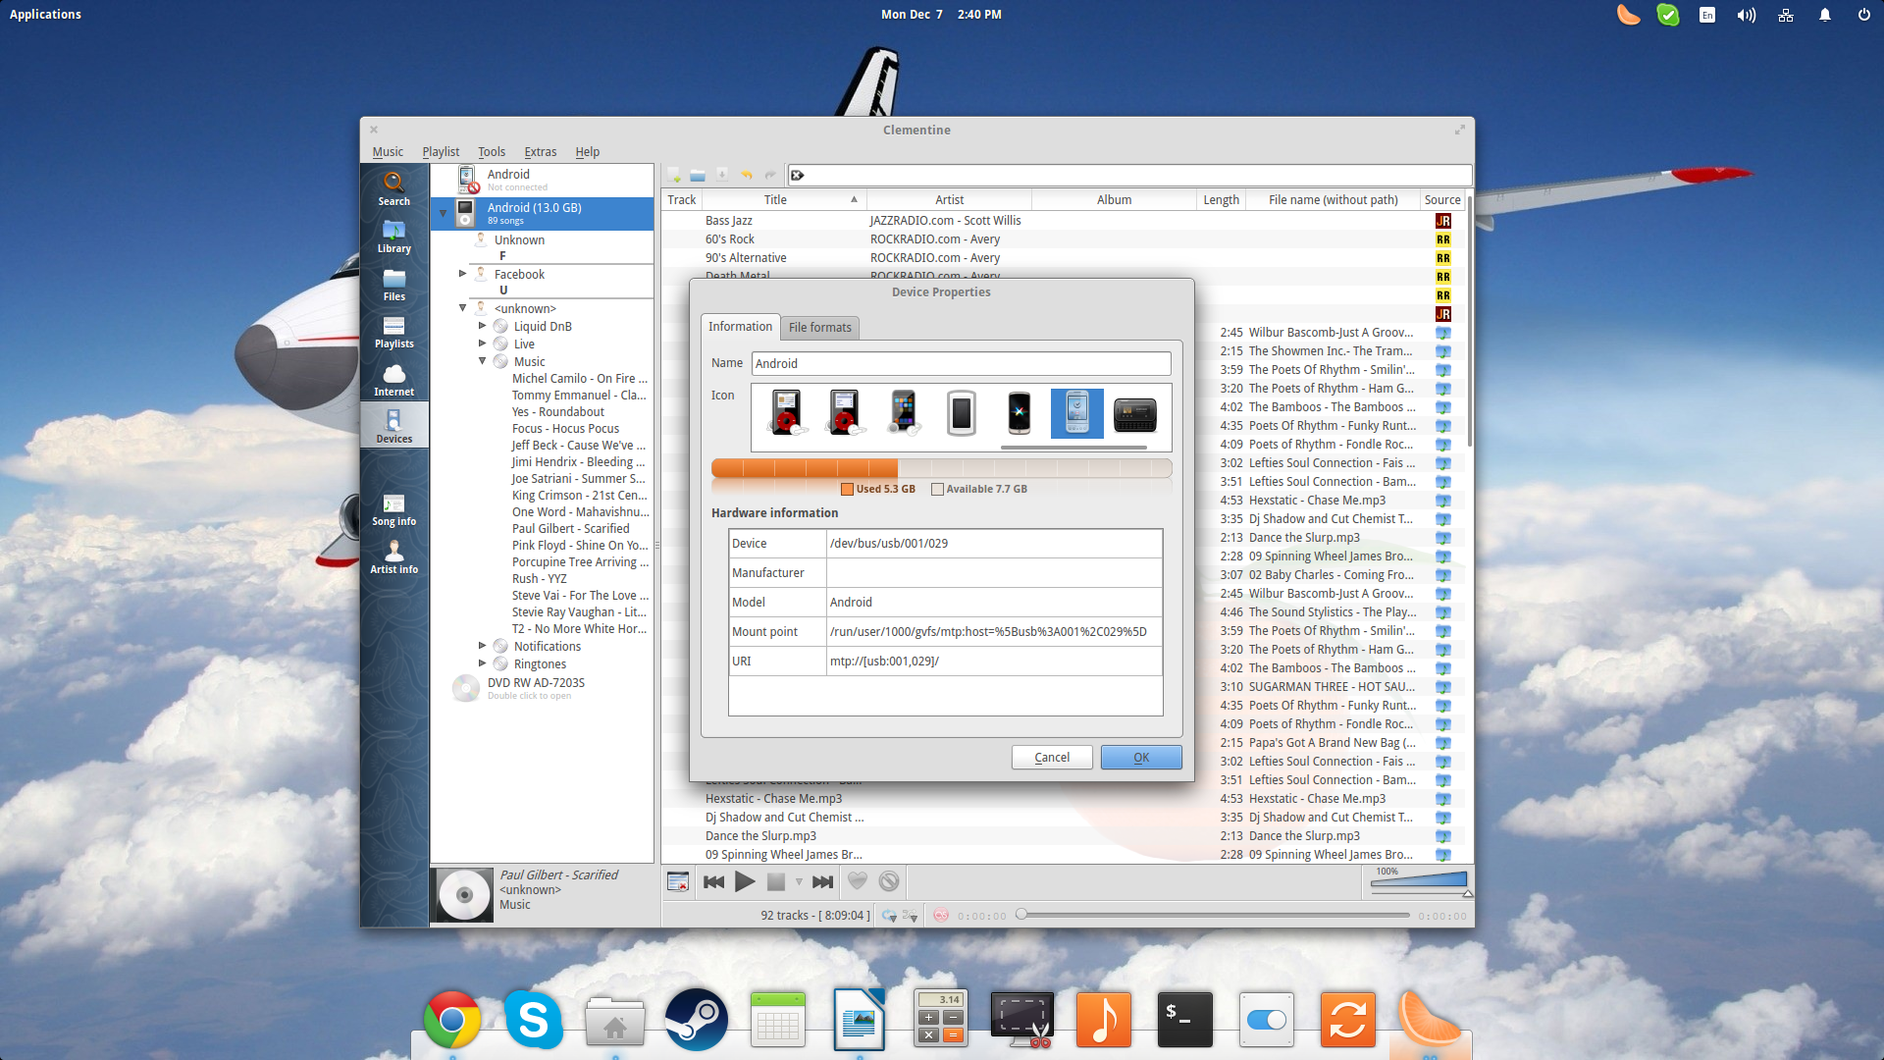Screen dimensions: 1884x1060
Task: Collapse the Android (13.0 GB) device tree
Action: point(444,212)
